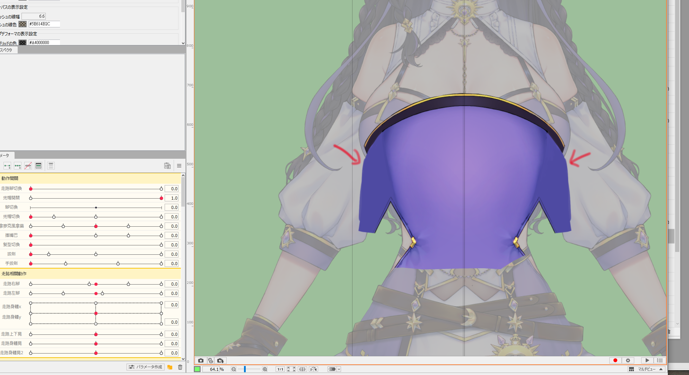Click the mesh line color swatch
This screenshot has height=375, width=689.
click(23, 24)
